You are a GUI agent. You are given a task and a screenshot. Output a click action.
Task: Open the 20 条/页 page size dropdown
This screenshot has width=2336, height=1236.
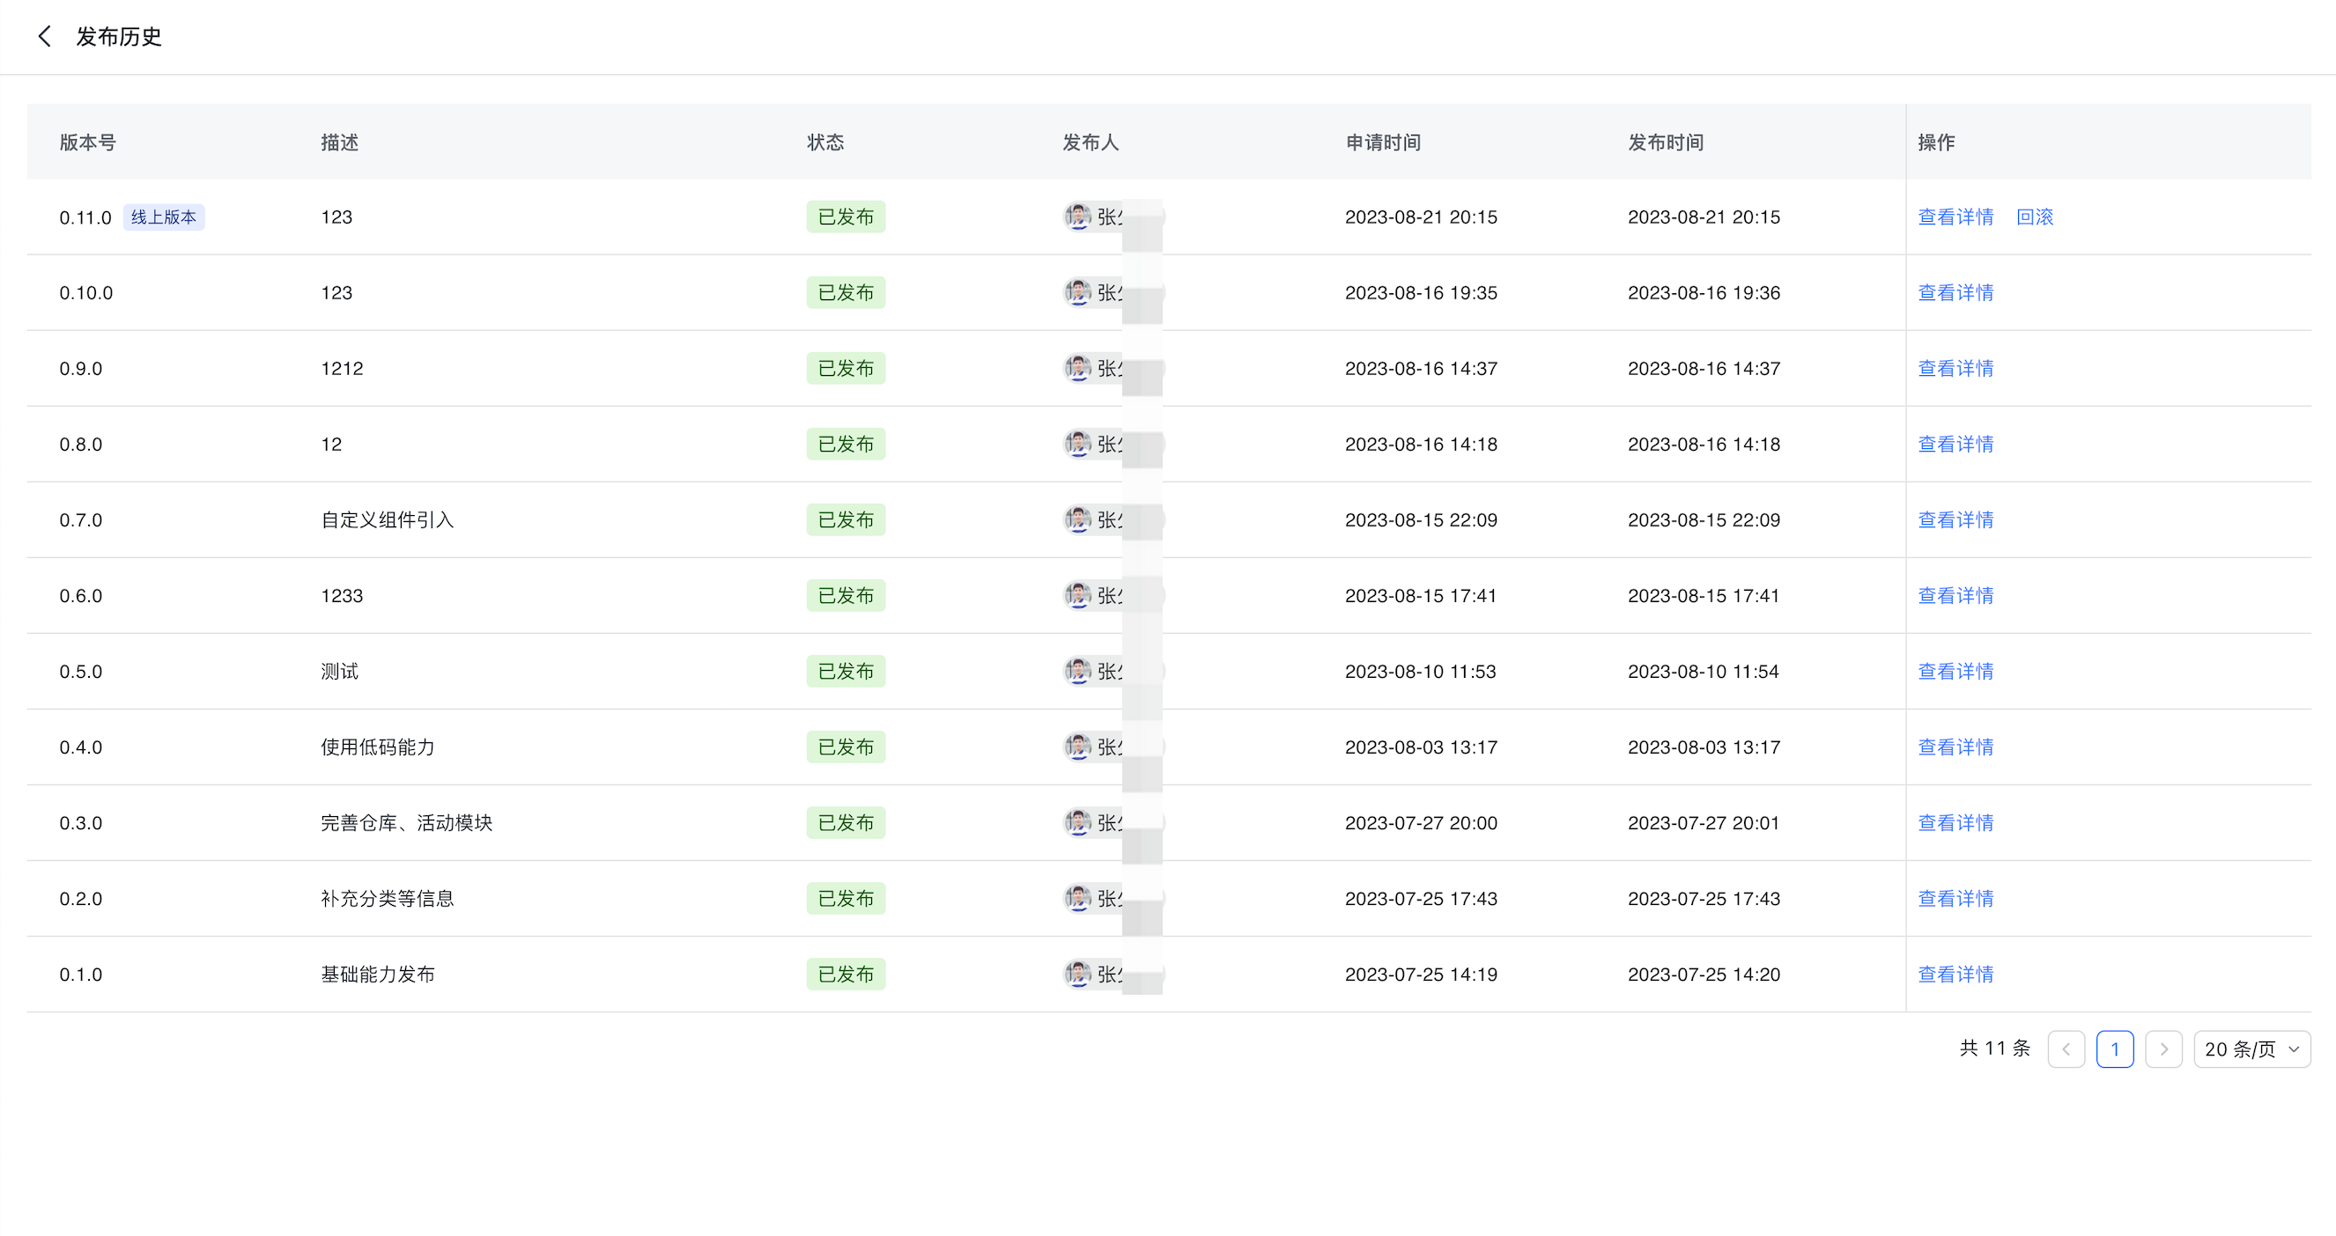tap(2251, 1049)
